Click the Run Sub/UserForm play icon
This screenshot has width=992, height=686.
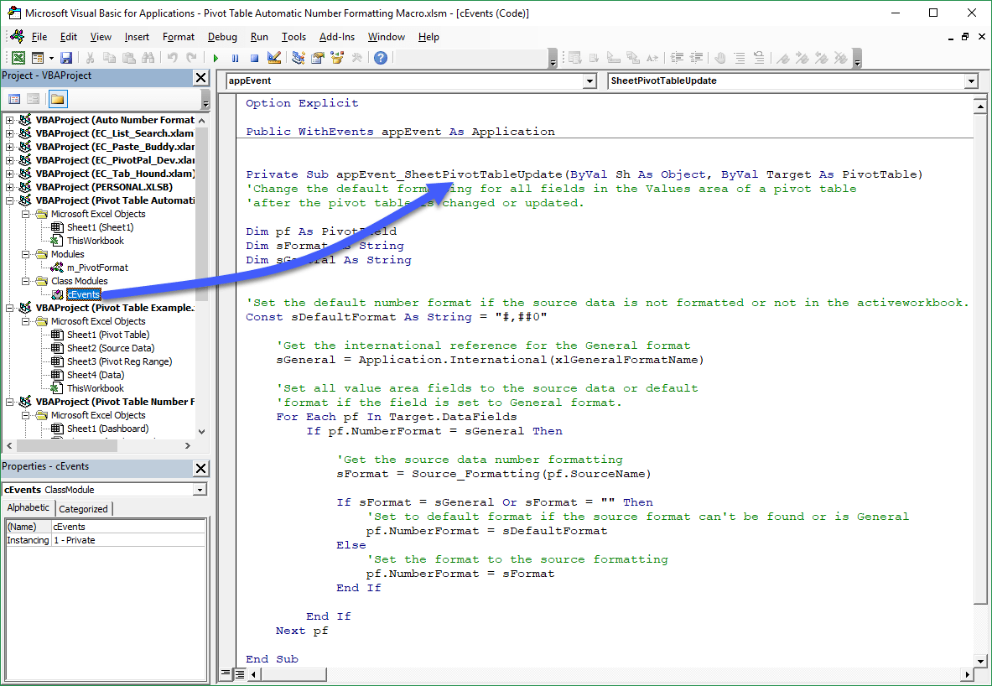pos(216,58)
